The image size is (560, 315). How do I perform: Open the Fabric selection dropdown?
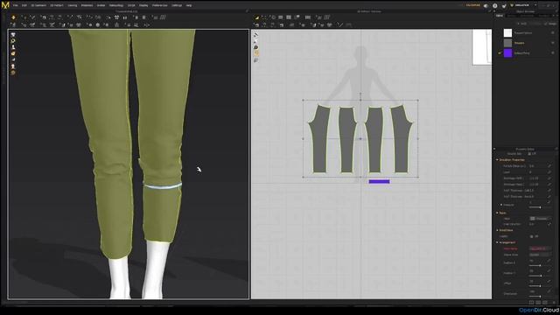[x=540, y=218]
